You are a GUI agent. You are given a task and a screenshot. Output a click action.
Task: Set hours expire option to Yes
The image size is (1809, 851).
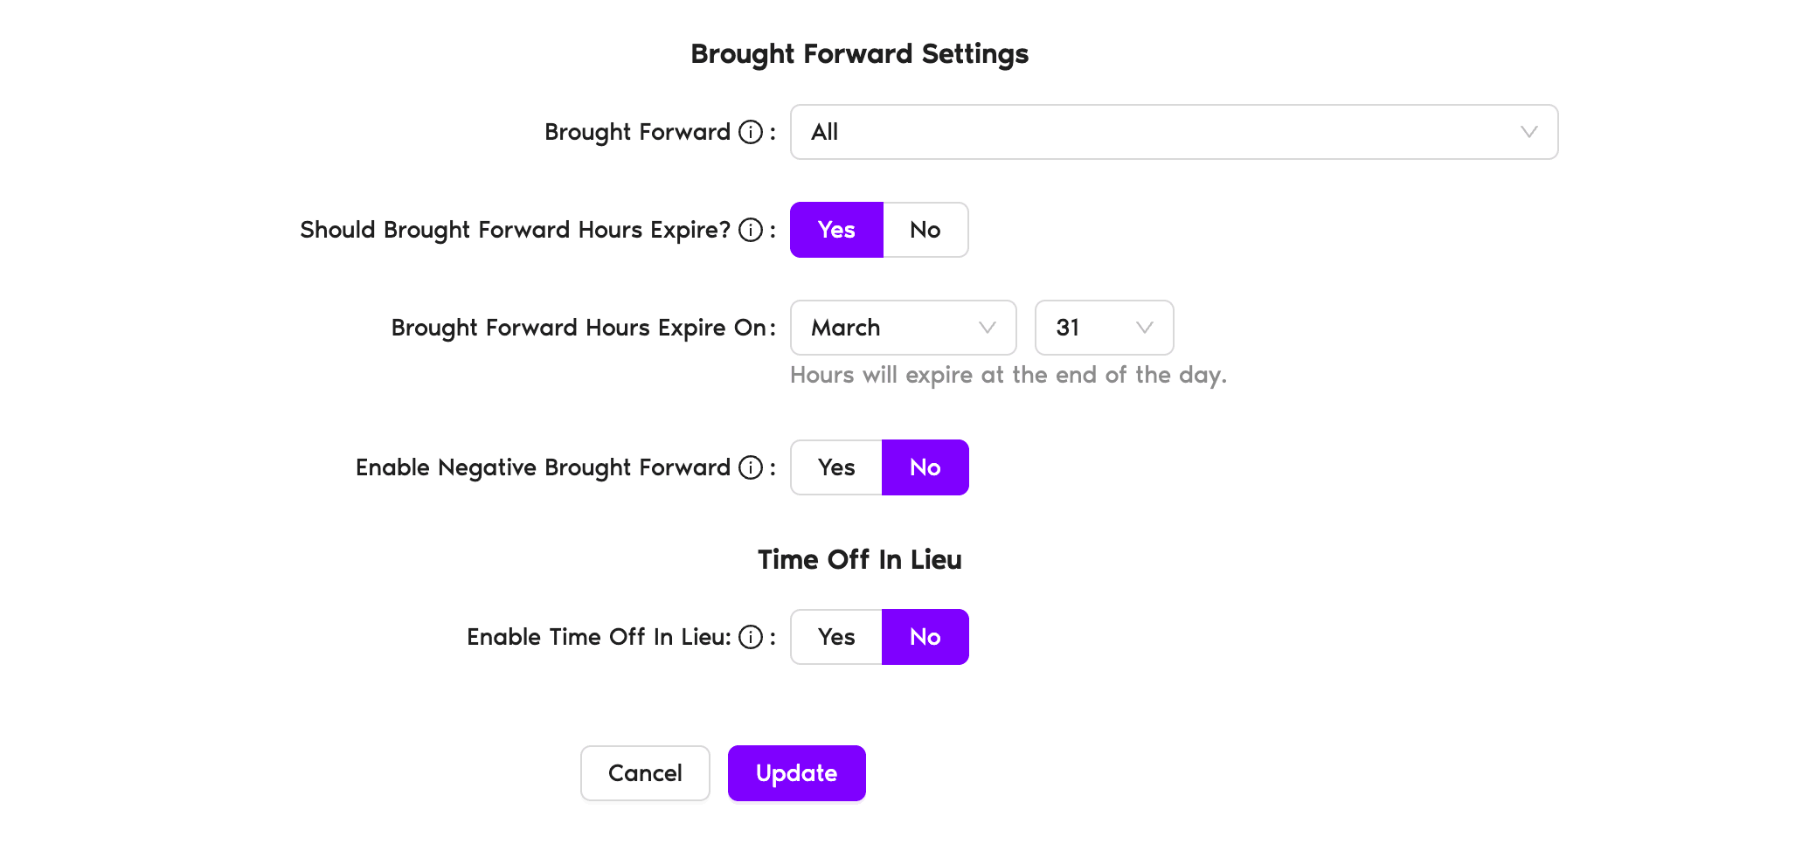836,230
